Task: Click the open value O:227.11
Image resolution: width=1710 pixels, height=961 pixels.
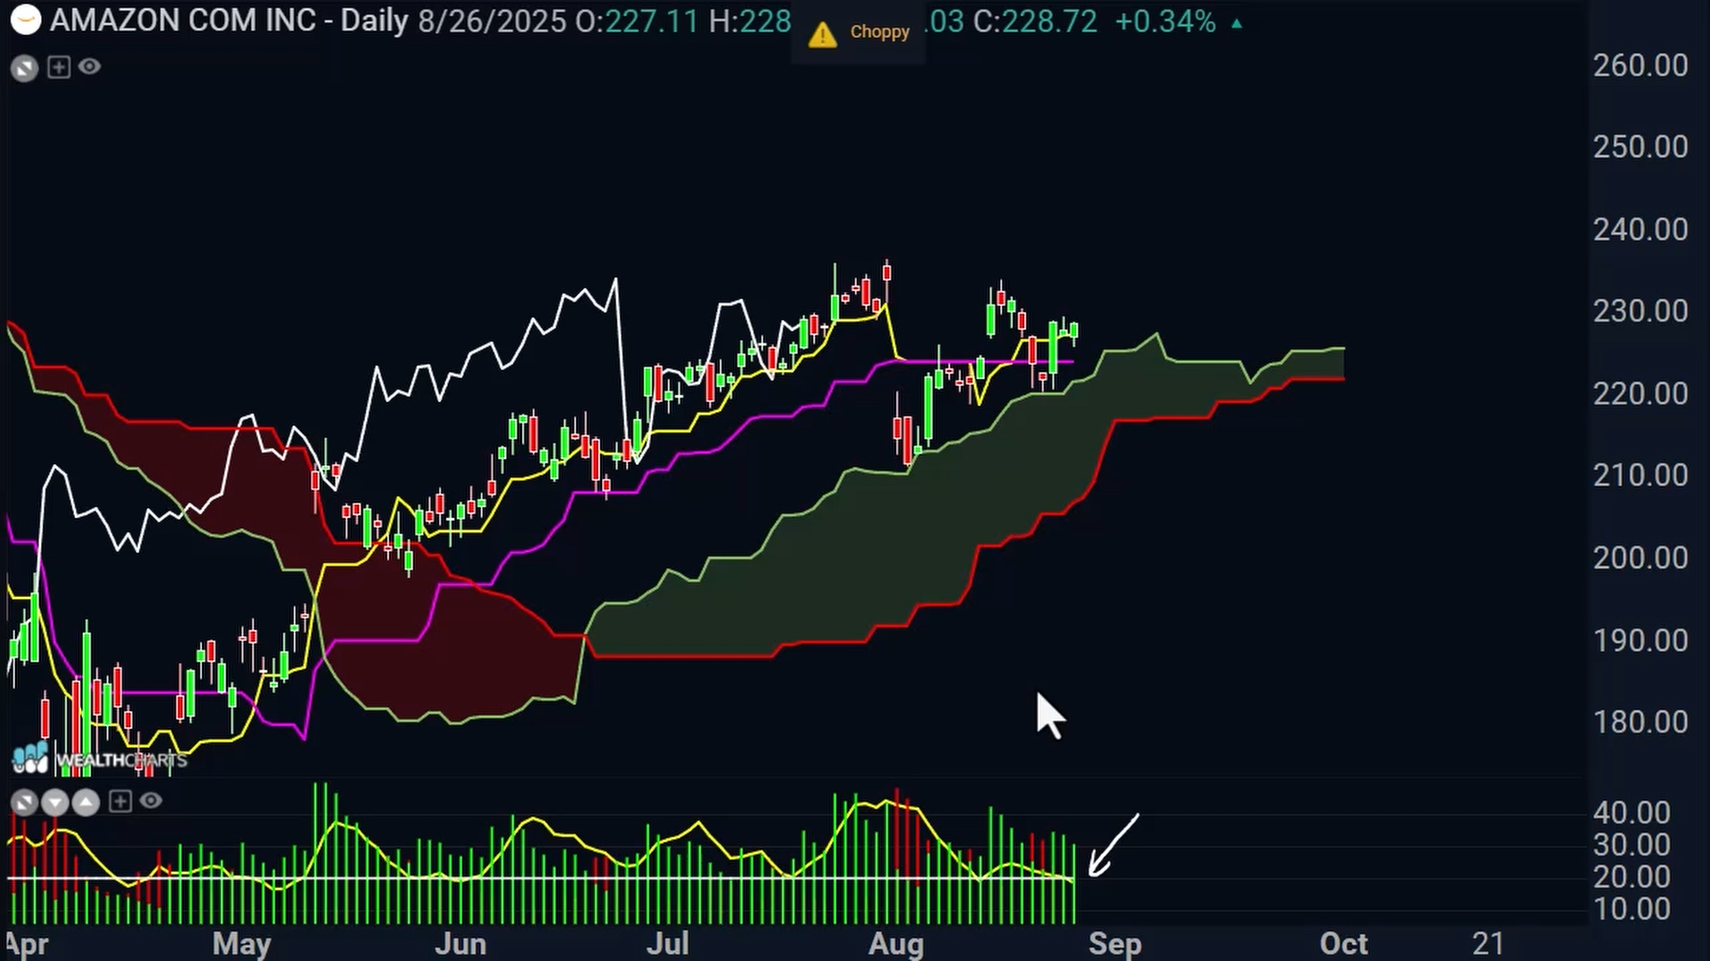Action: coord(637,21)
